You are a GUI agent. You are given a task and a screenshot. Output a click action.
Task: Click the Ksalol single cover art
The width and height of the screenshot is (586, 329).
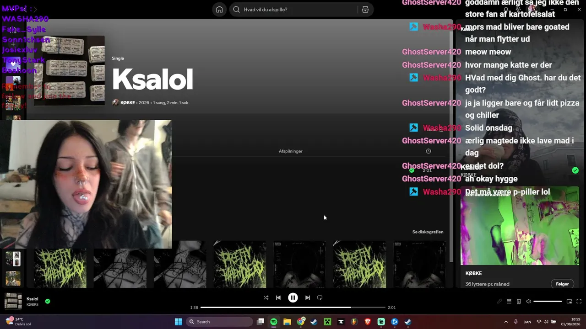point(69,71)
